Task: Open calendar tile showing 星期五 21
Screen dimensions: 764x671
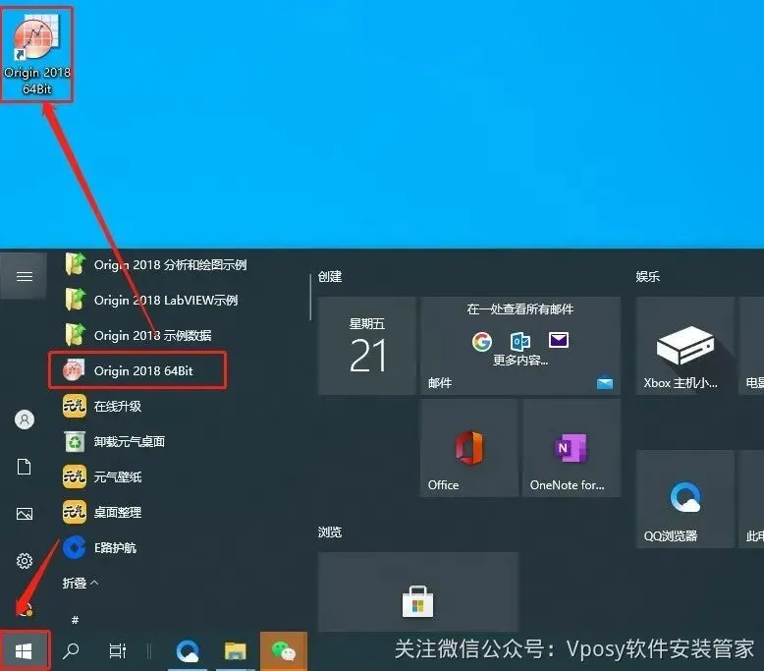Action: click(x=367, y=346)
